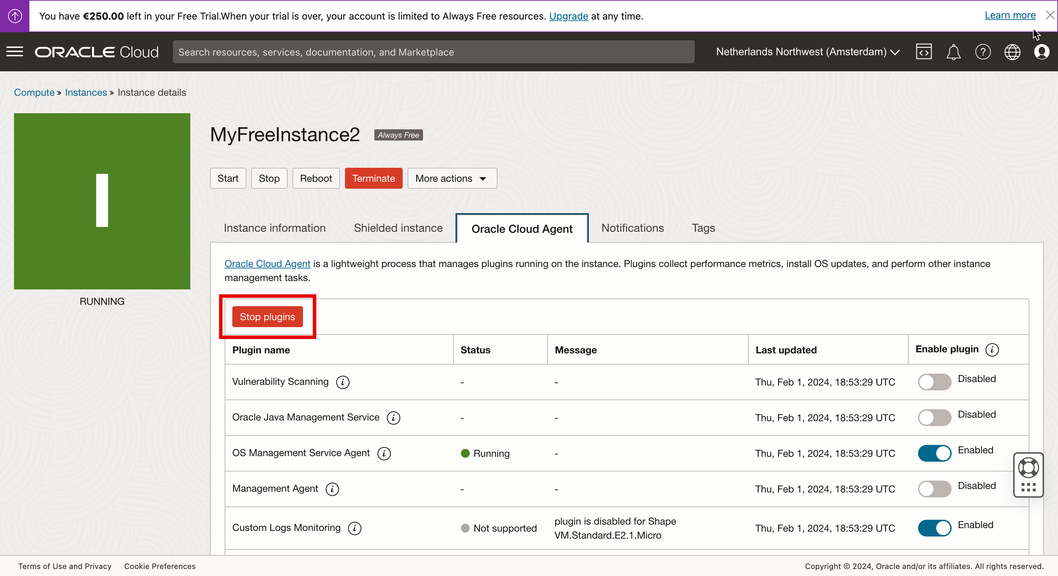This screenshot has height=576, width=1058.
Task: Open the user profile avatar menu
Action: coord(1042,52)
